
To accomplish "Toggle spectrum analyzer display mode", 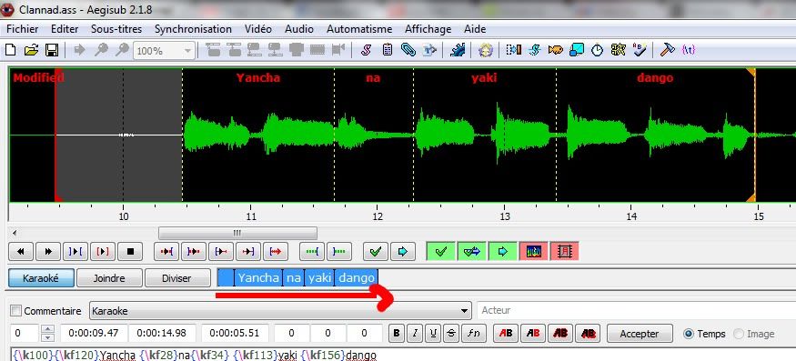I will tap(533, 251).
